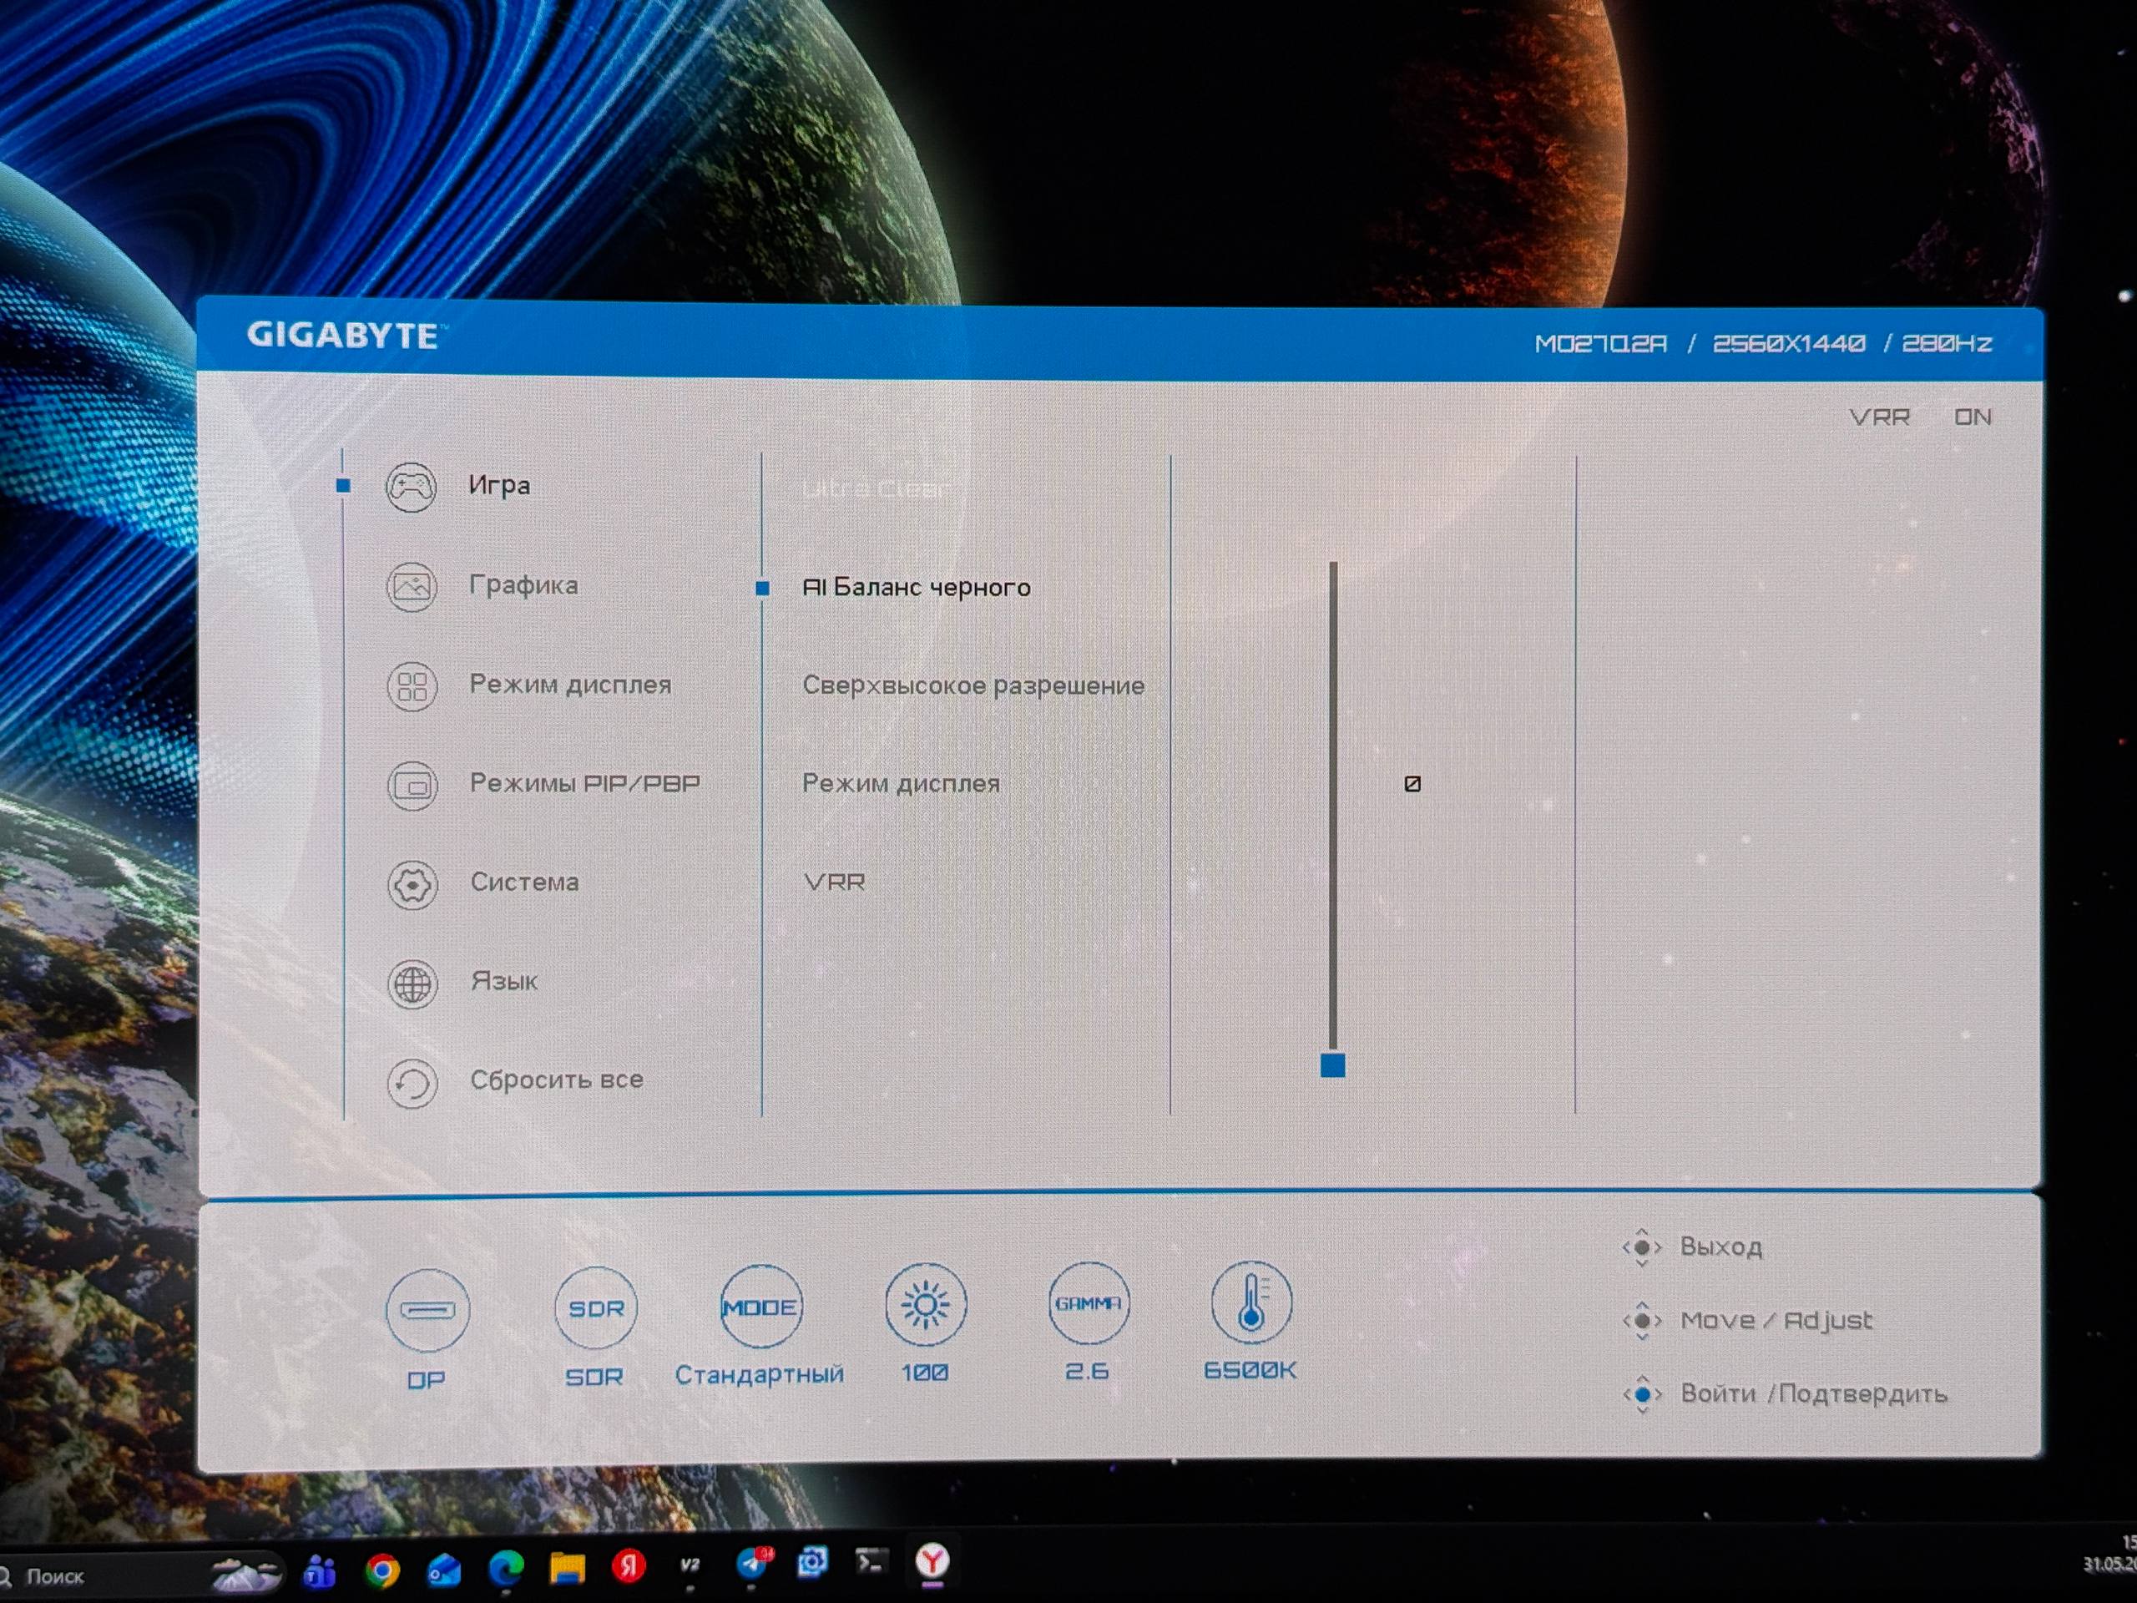Screen dimensions: 2137x1603
Task: Click the Войти /Подтвердить hint label
Action: [1814, 1394]
